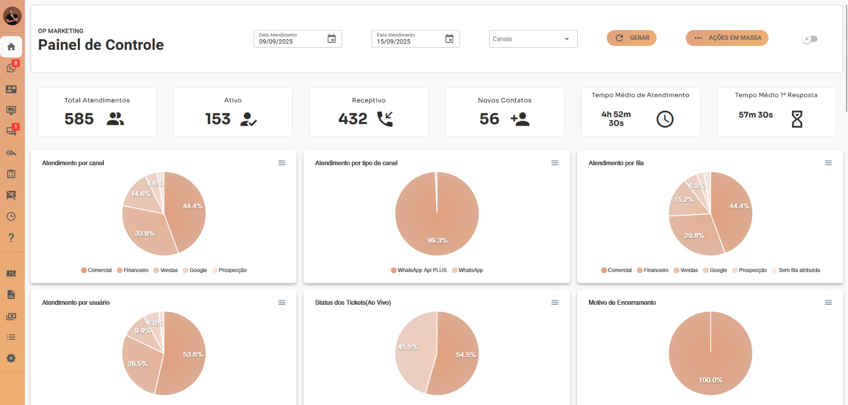Open the contacts card icon in sidebar

click(11, 89)
